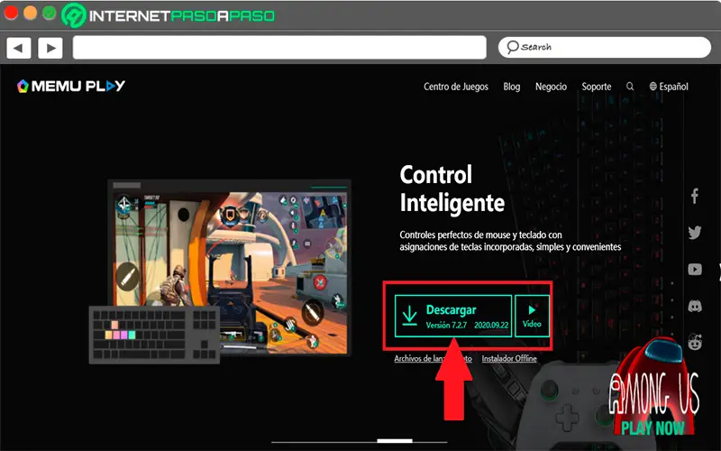The image size is (721, 451).
Task: Click the yellow minimize window button
Action: (x=30, y=13)
